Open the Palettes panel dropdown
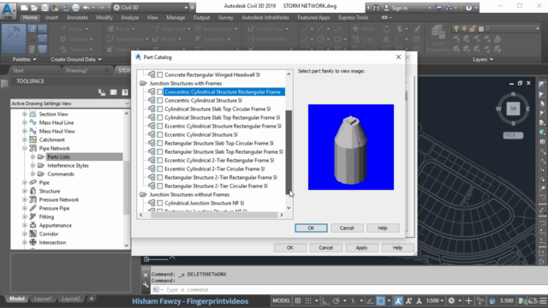Viewport: 548px width, 308px height. [x=24, y=59]
